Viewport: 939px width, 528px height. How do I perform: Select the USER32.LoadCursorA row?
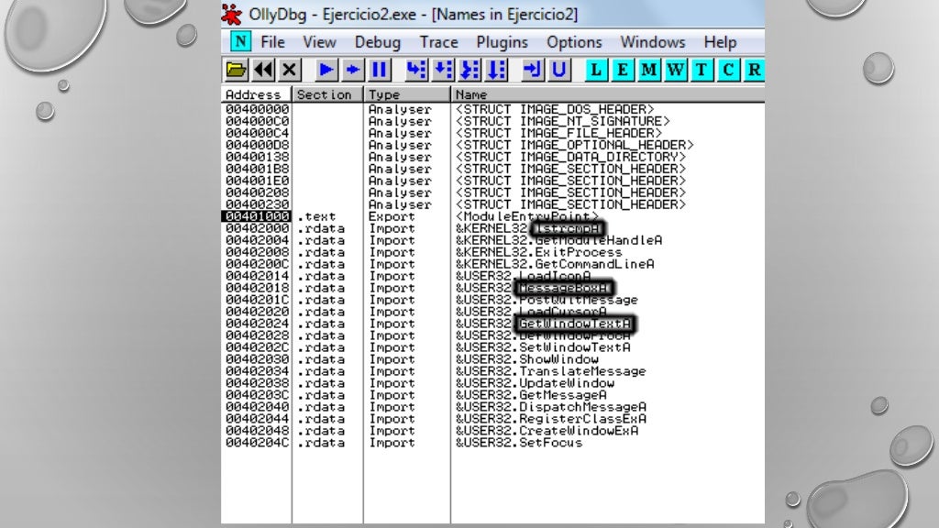(x=492, y=312)
